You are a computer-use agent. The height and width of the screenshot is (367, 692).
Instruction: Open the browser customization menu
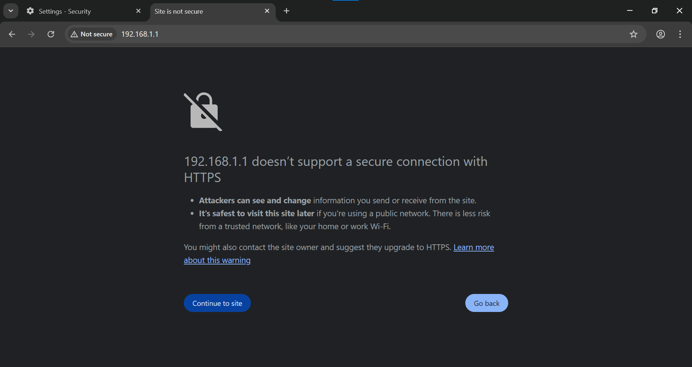click(x=680, y=34)
